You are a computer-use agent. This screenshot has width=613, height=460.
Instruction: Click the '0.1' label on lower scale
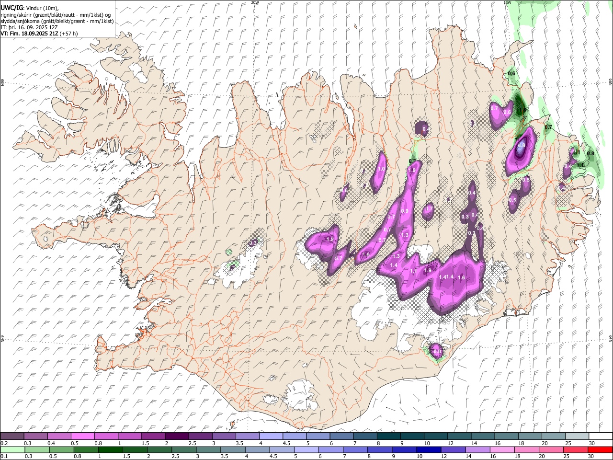tap(4, 457)
